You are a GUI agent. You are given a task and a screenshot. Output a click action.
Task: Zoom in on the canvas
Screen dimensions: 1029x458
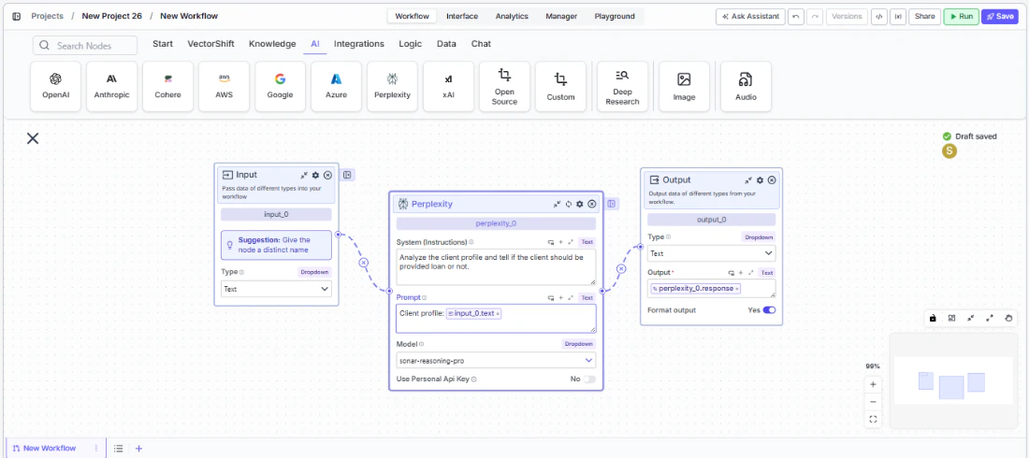pos(873,384)
